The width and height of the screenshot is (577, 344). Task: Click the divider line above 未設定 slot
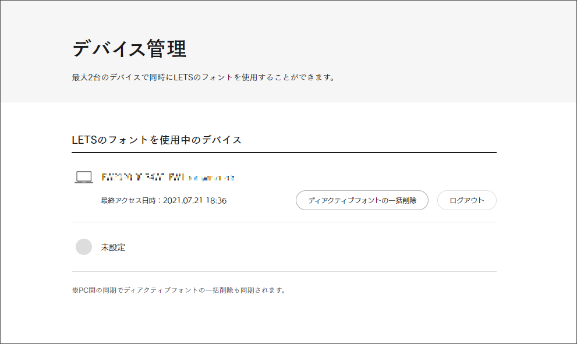(x=284, y=222)
